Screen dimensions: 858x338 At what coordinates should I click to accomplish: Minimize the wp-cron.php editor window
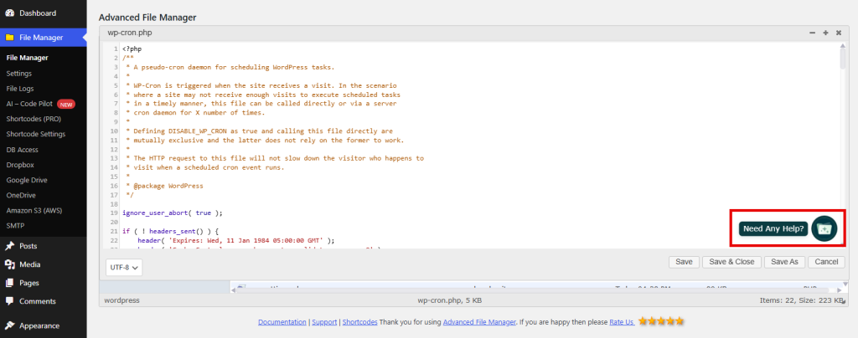click(812, 33)
